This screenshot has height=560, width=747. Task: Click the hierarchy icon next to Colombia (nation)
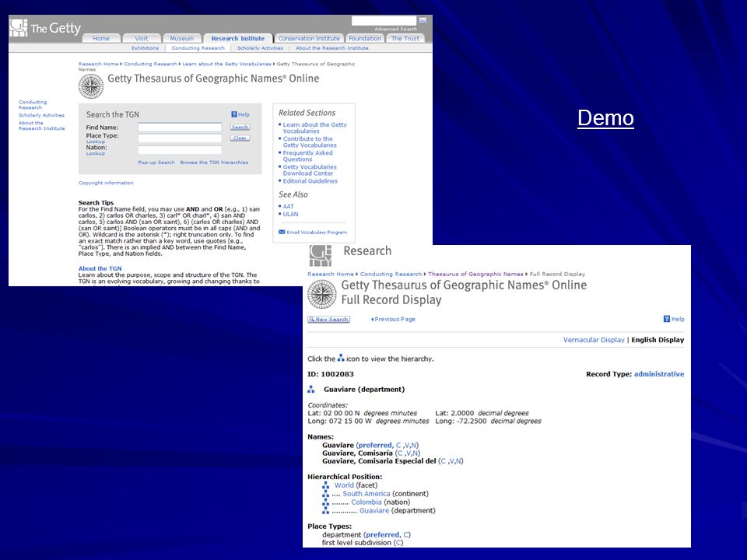point(326,502)
